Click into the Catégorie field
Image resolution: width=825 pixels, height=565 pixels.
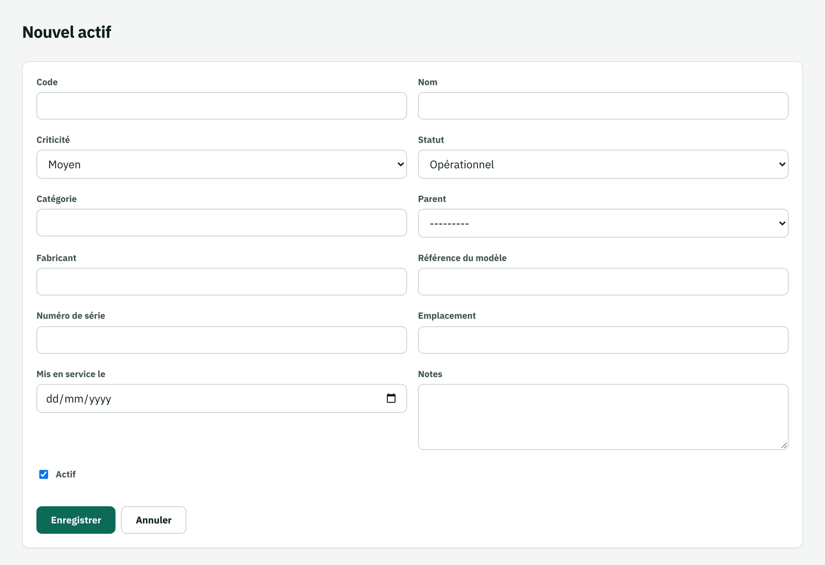click(x=221, y=223)
